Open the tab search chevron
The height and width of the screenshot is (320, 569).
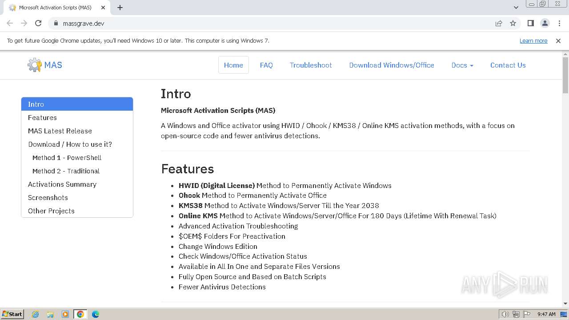[x=516, y=8]
